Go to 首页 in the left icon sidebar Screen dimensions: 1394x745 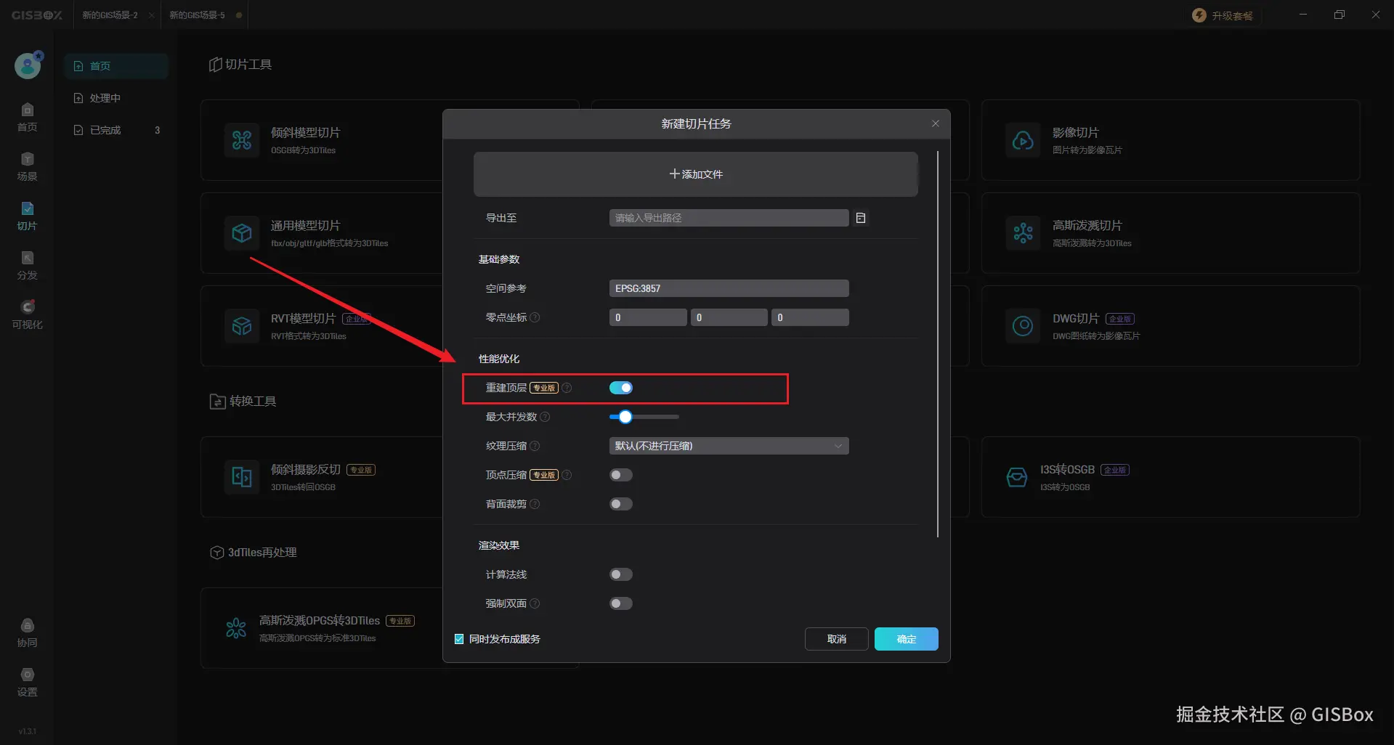coord(28,117)
